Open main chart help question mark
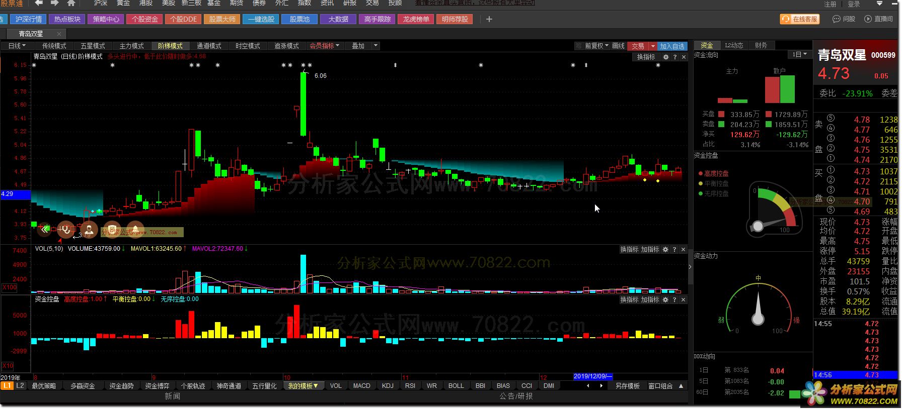The width and height of the screenshot is (902, 409). [675, 57]
